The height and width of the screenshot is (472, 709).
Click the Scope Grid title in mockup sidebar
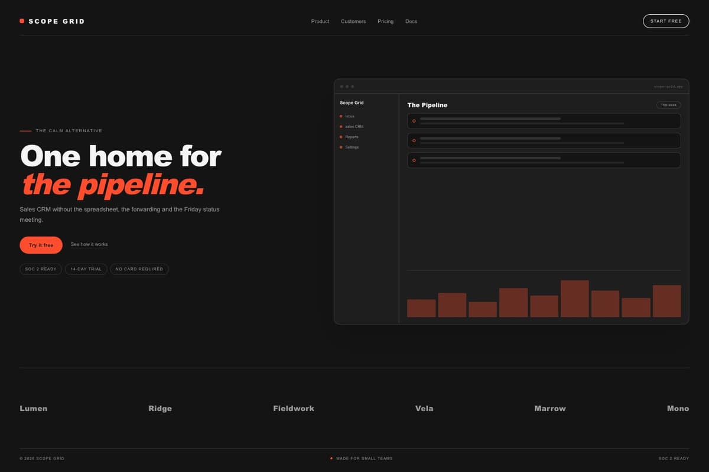click(352, 103)
